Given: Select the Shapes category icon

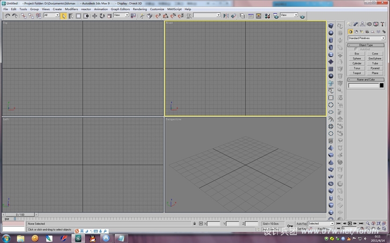Looking at the screenshot, I should pyautogui.click(x=356, y=32).
